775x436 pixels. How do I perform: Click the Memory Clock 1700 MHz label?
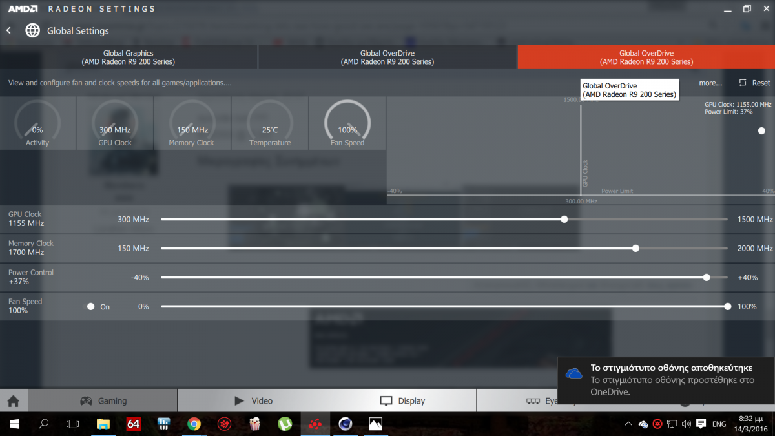(31, 248)
